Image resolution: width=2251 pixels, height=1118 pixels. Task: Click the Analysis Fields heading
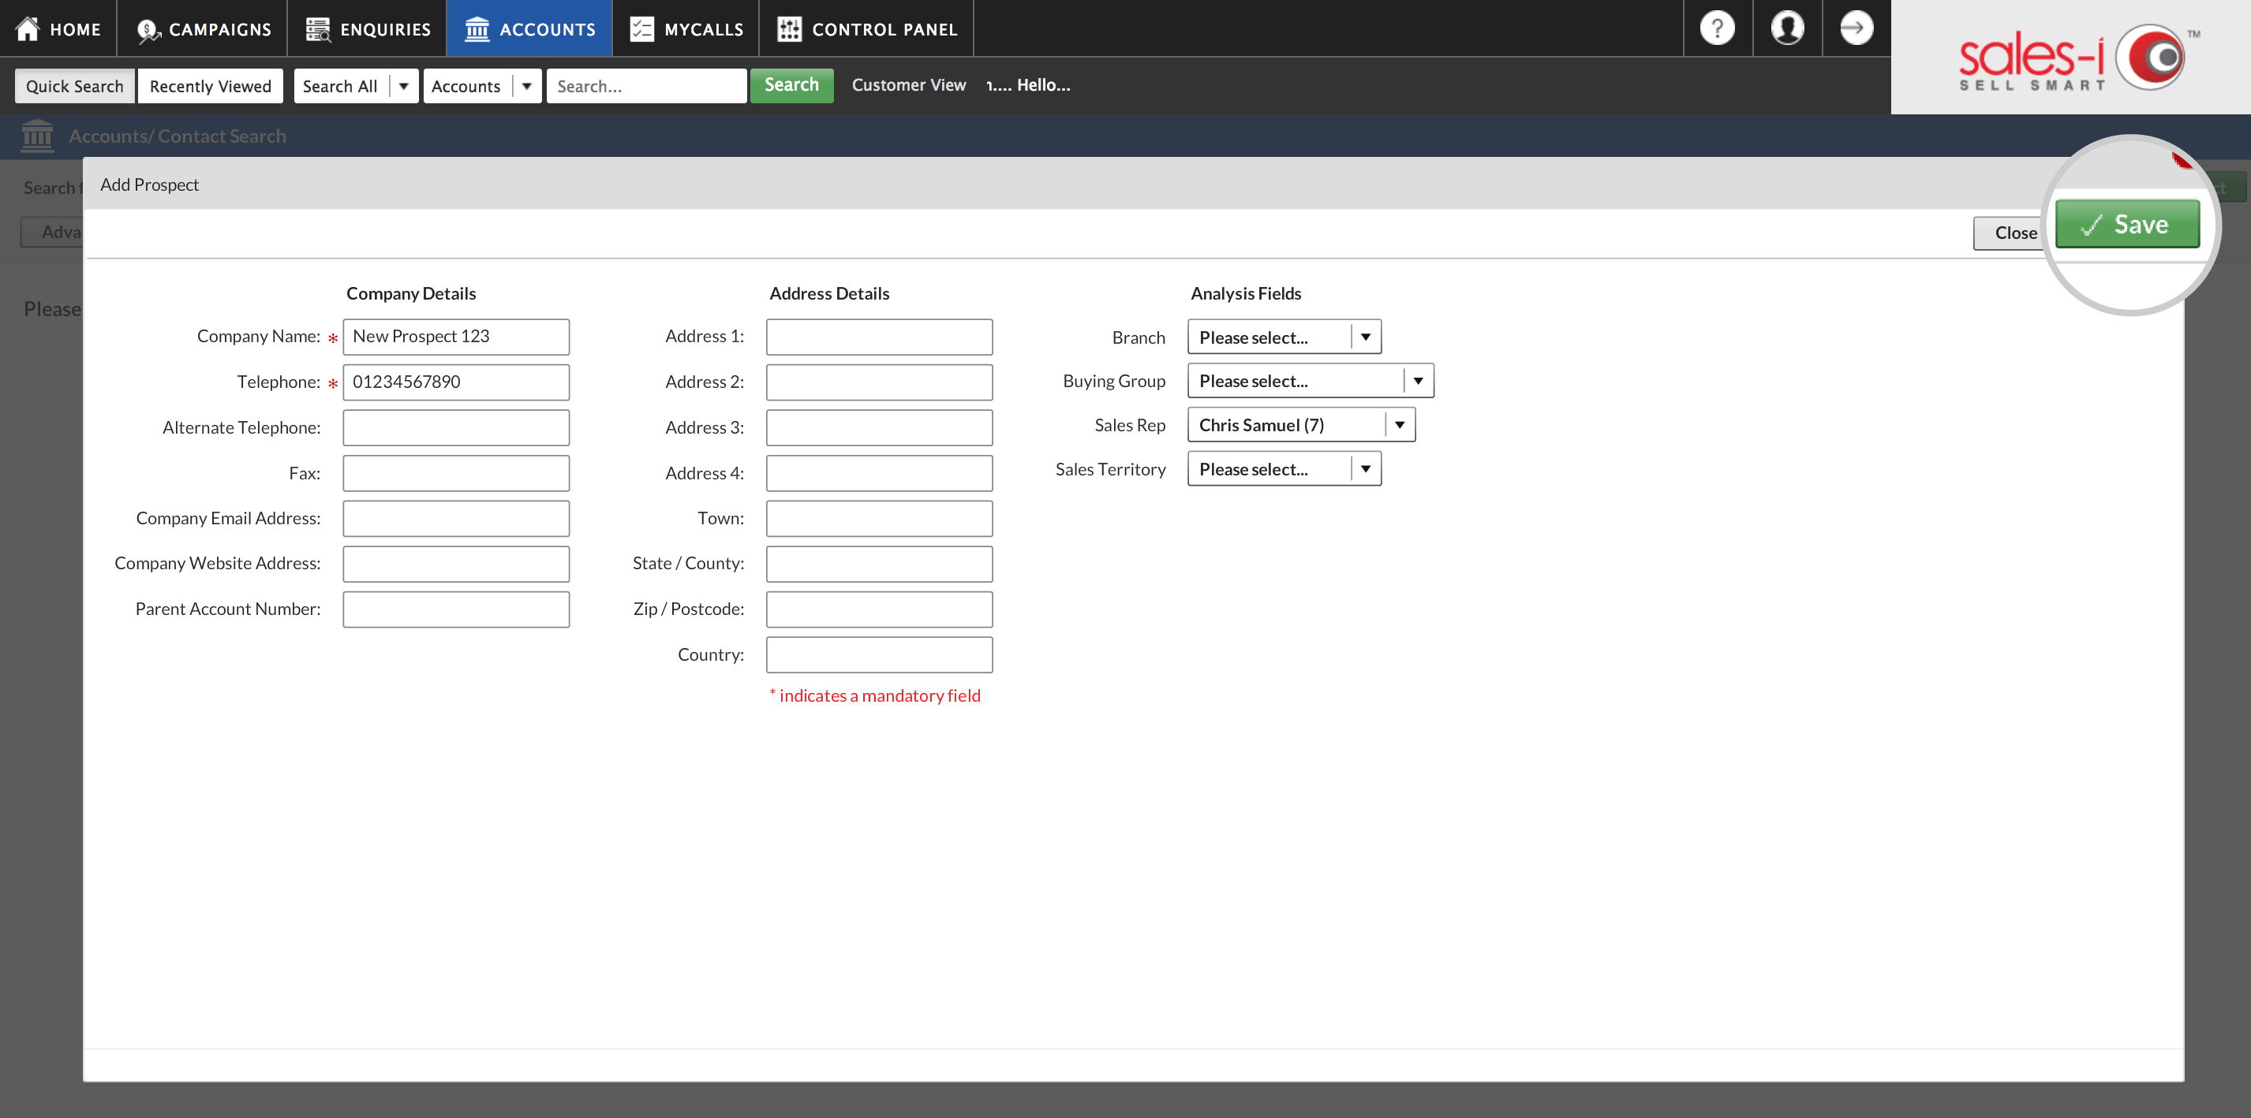[1246, 293]
